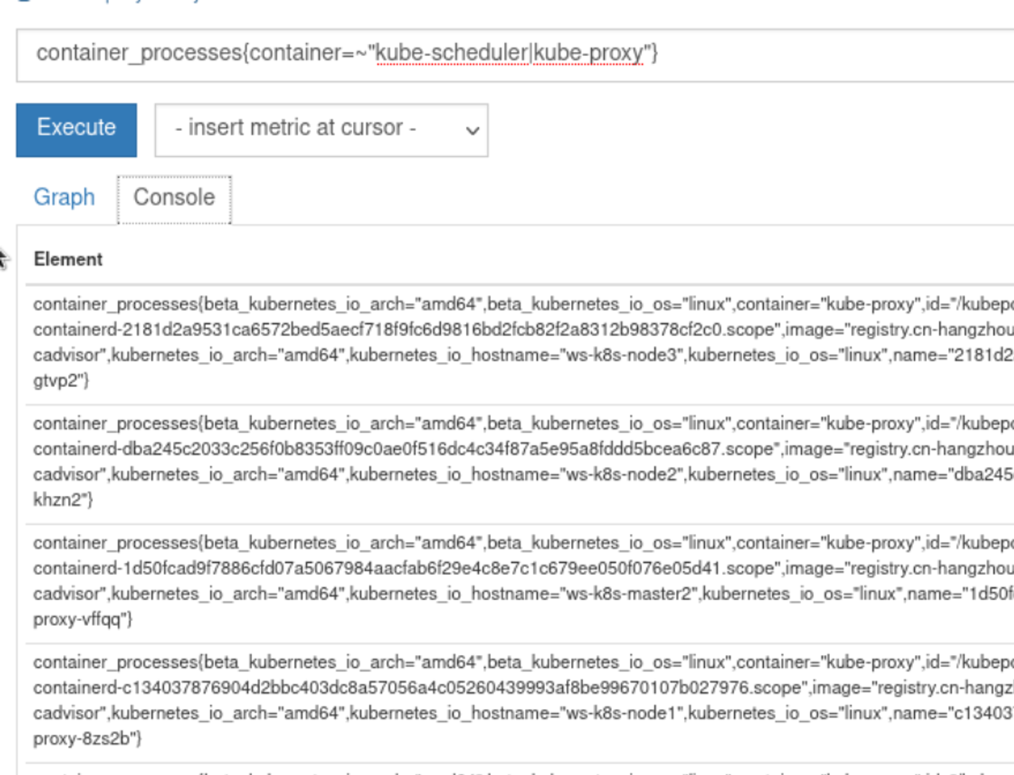Select the Console tab
Viewport: 1014px width, 775px height.
coord(174,198)
